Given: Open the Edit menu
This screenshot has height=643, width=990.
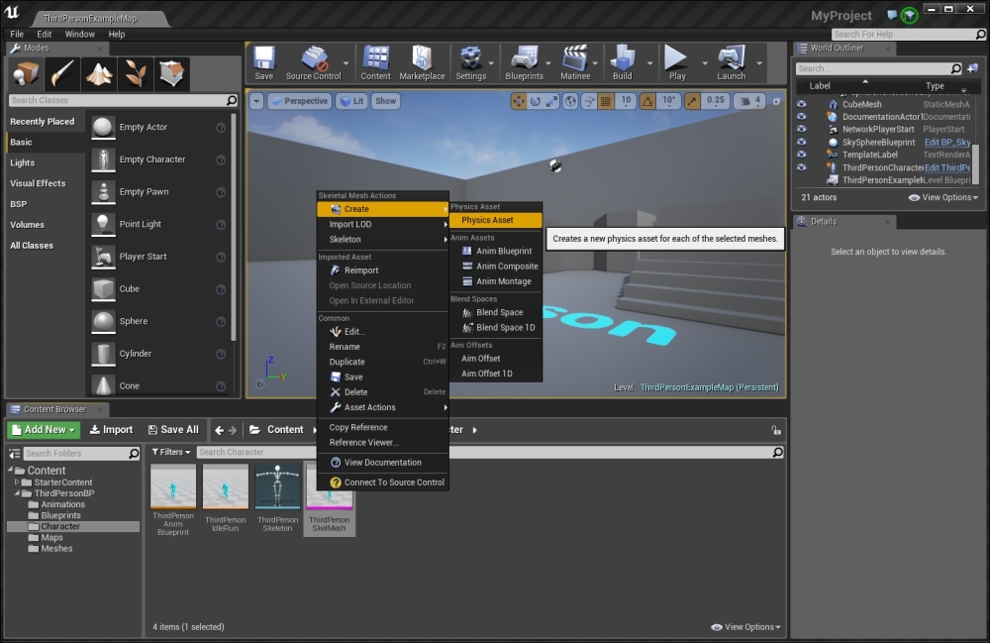Looking at the screenshot, I should click(x=43, y=33).
